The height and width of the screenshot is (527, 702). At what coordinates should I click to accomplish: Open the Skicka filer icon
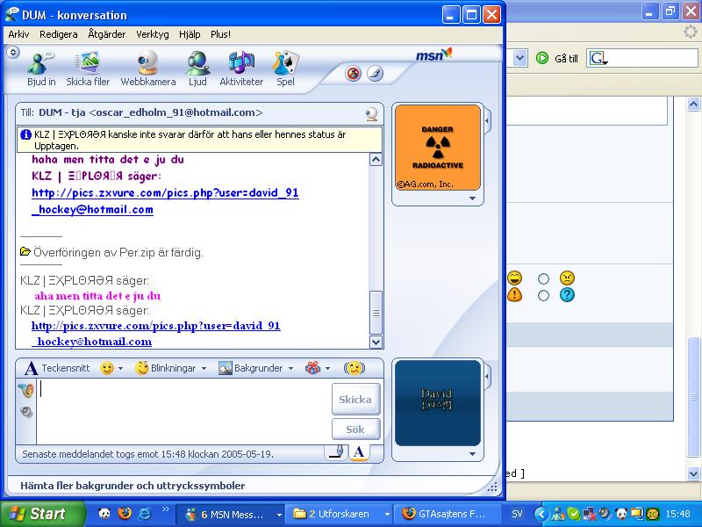pos(88,69)
